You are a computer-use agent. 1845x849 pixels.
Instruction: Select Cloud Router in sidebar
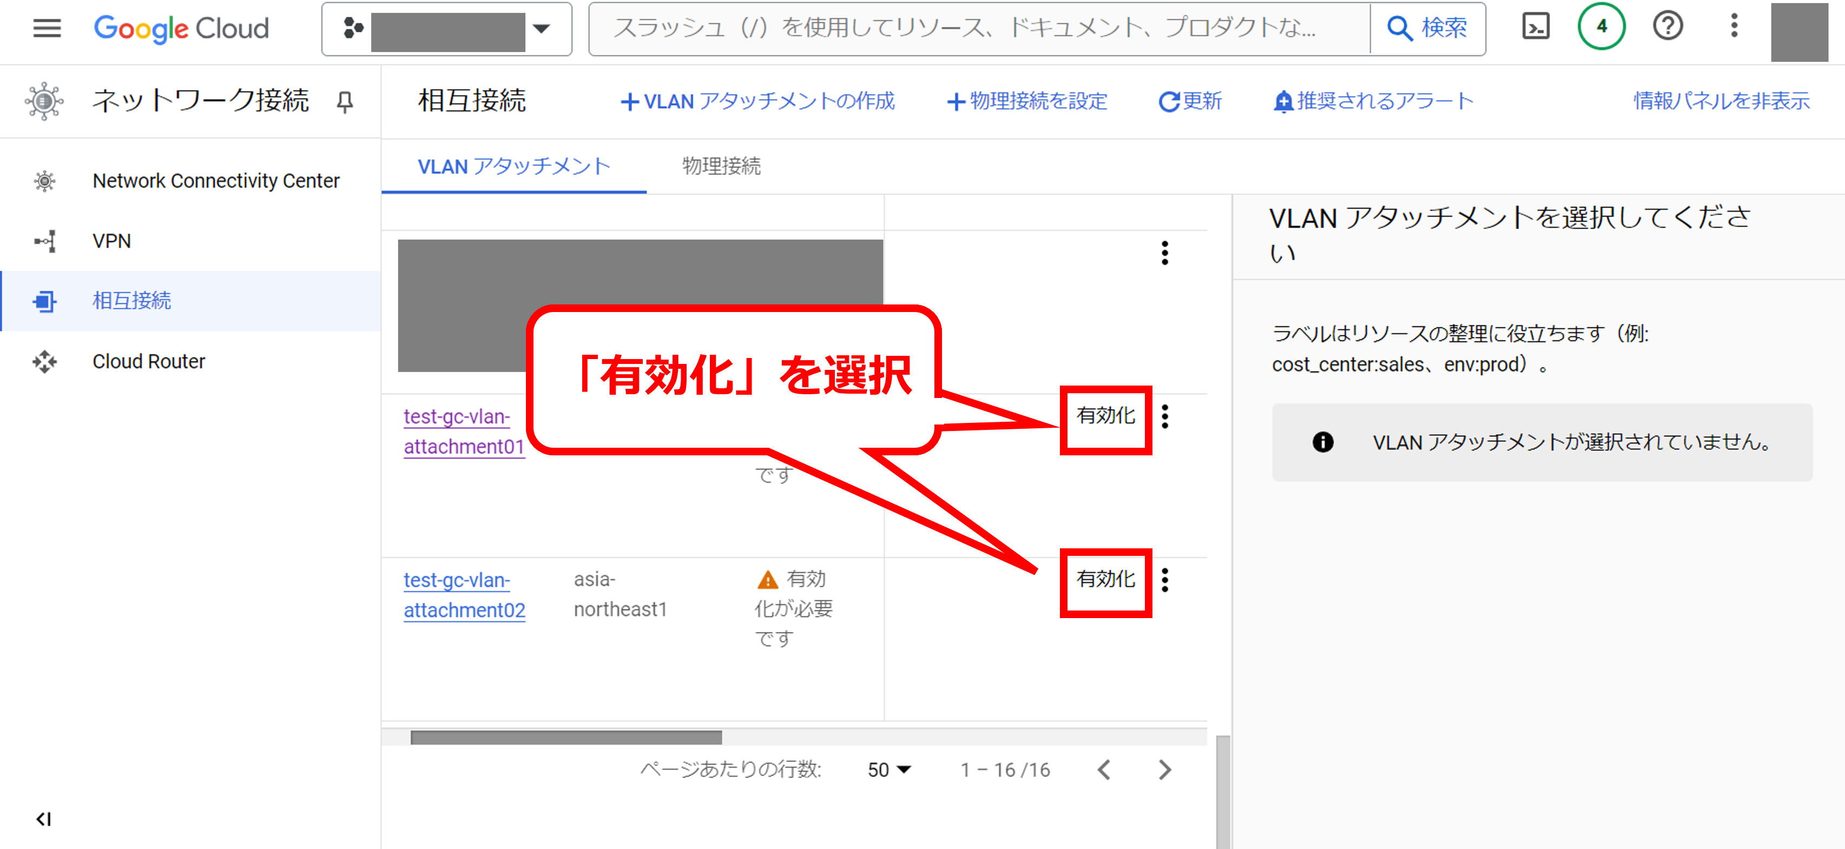(x=148, y=362)
